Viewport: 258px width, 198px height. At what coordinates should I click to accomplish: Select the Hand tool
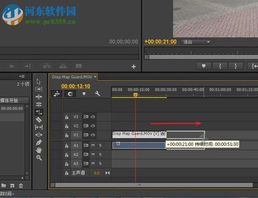(39, 150)
